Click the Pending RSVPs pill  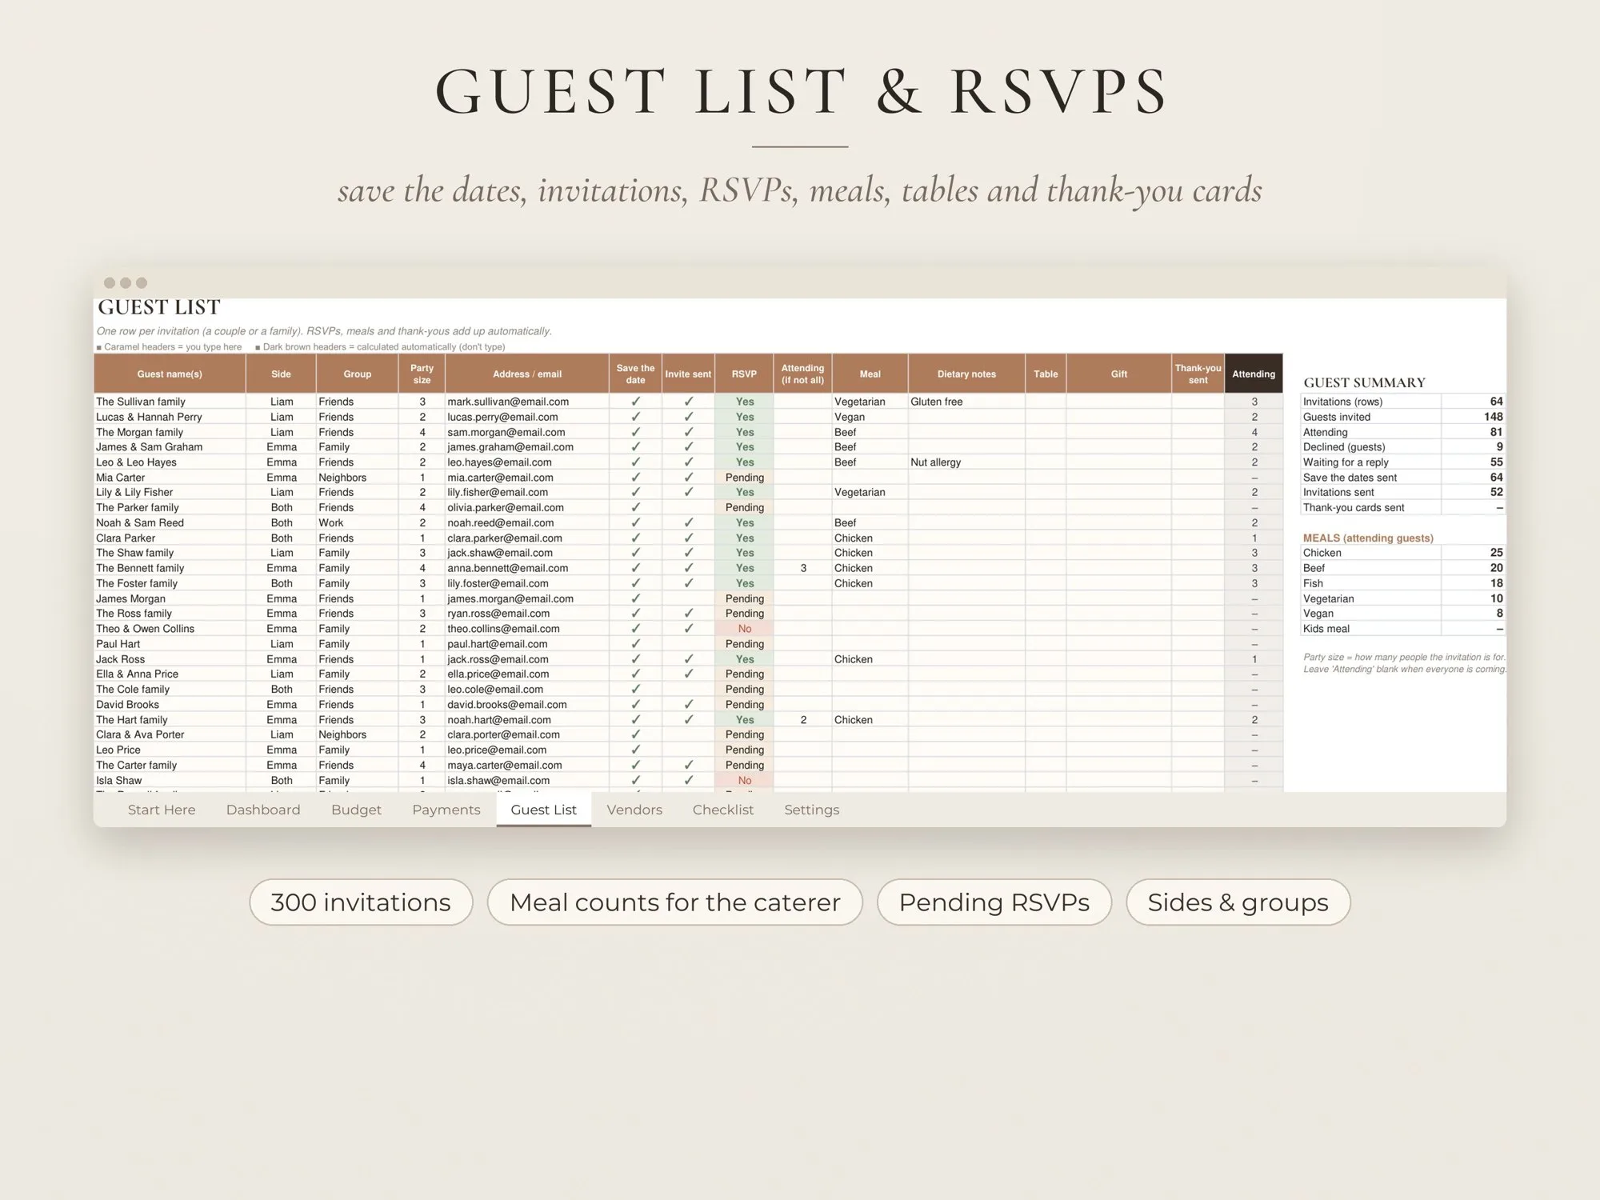[994, 902]
